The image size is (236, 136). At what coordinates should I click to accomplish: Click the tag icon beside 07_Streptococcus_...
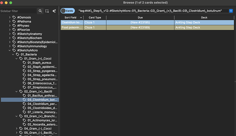(24, 87)
